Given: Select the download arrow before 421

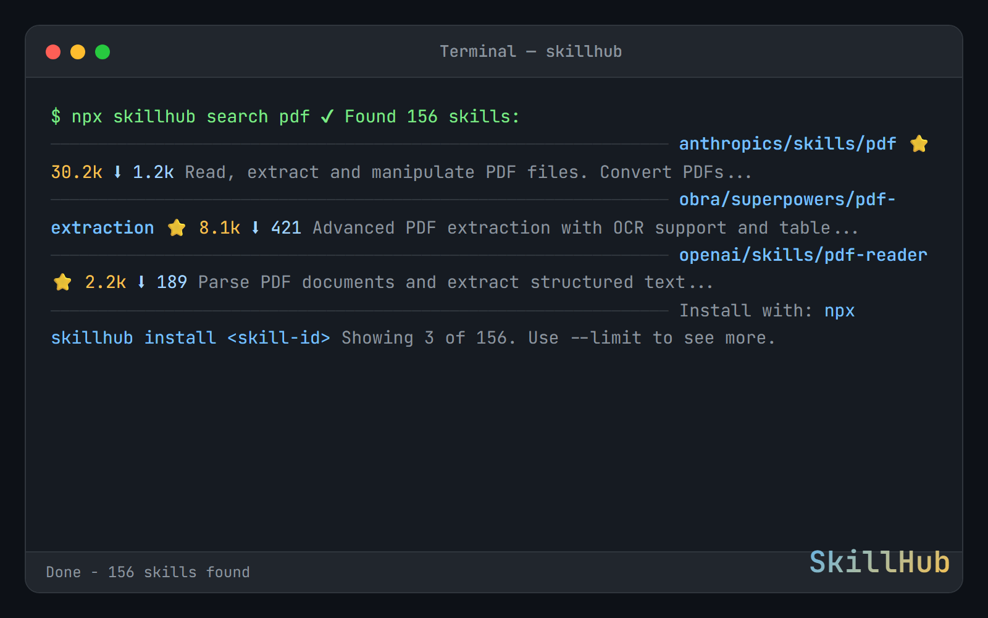Looking at the screenshot, I should point(255,227).
